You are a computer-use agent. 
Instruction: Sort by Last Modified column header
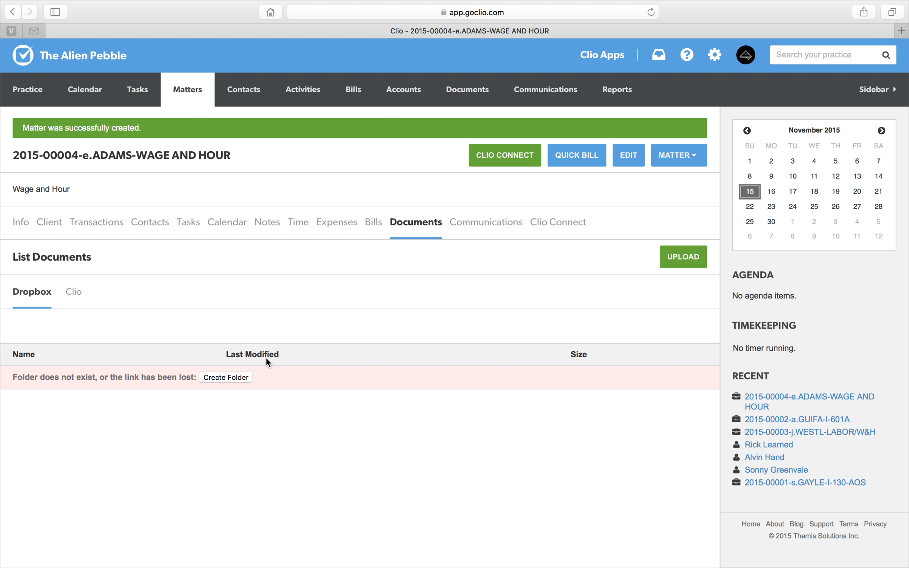pos(252,354)
